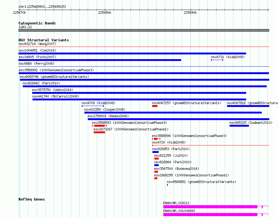The image size is (278, 218).
Task: Open nsv945325 (Sudmant2013) variant label
Action: [251, 123]
